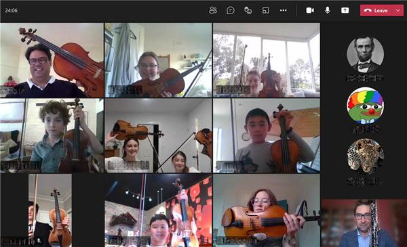The image size is (407, 247).
Task: Open the more actions ellipsis menu
Action: point(283,10)
